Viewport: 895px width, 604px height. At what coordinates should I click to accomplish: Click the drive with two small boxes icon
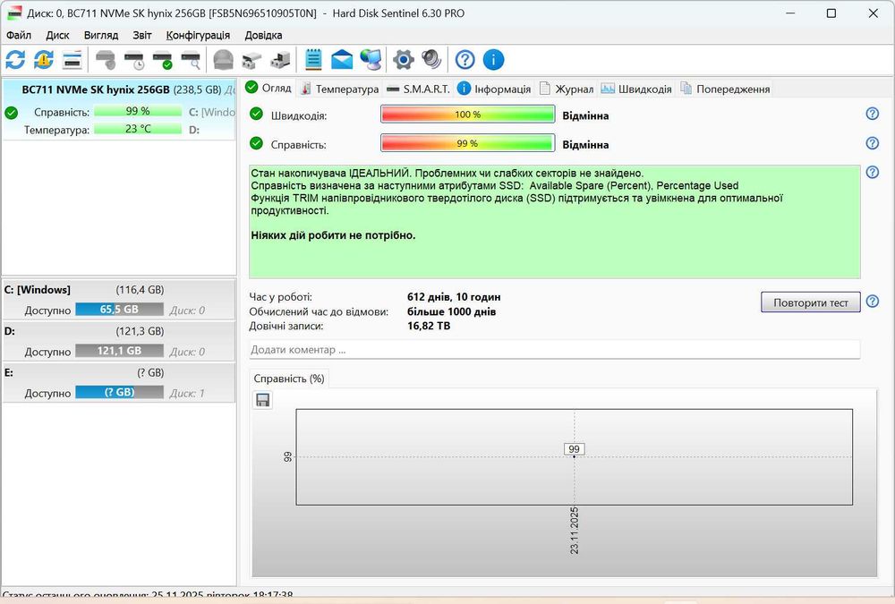[251, 59]
